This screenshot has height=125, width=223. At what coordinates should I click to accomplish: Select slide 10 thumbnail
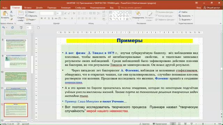[x=16, y=78]
